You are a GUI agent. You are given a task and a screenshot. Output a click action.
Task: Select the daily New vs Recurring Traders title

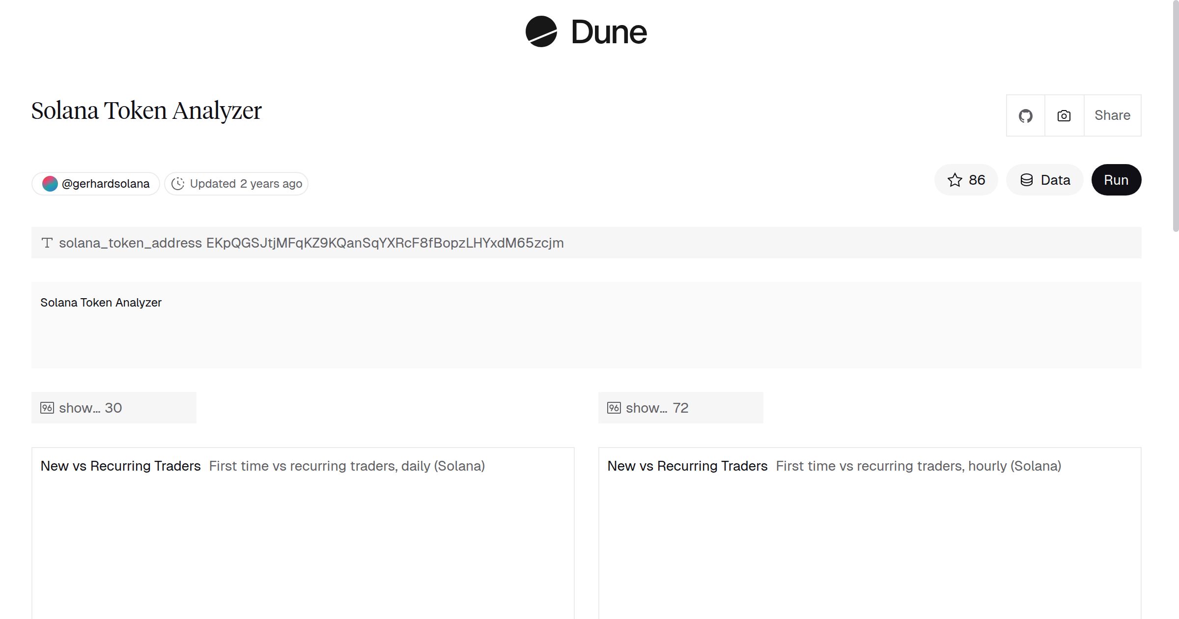120,466
